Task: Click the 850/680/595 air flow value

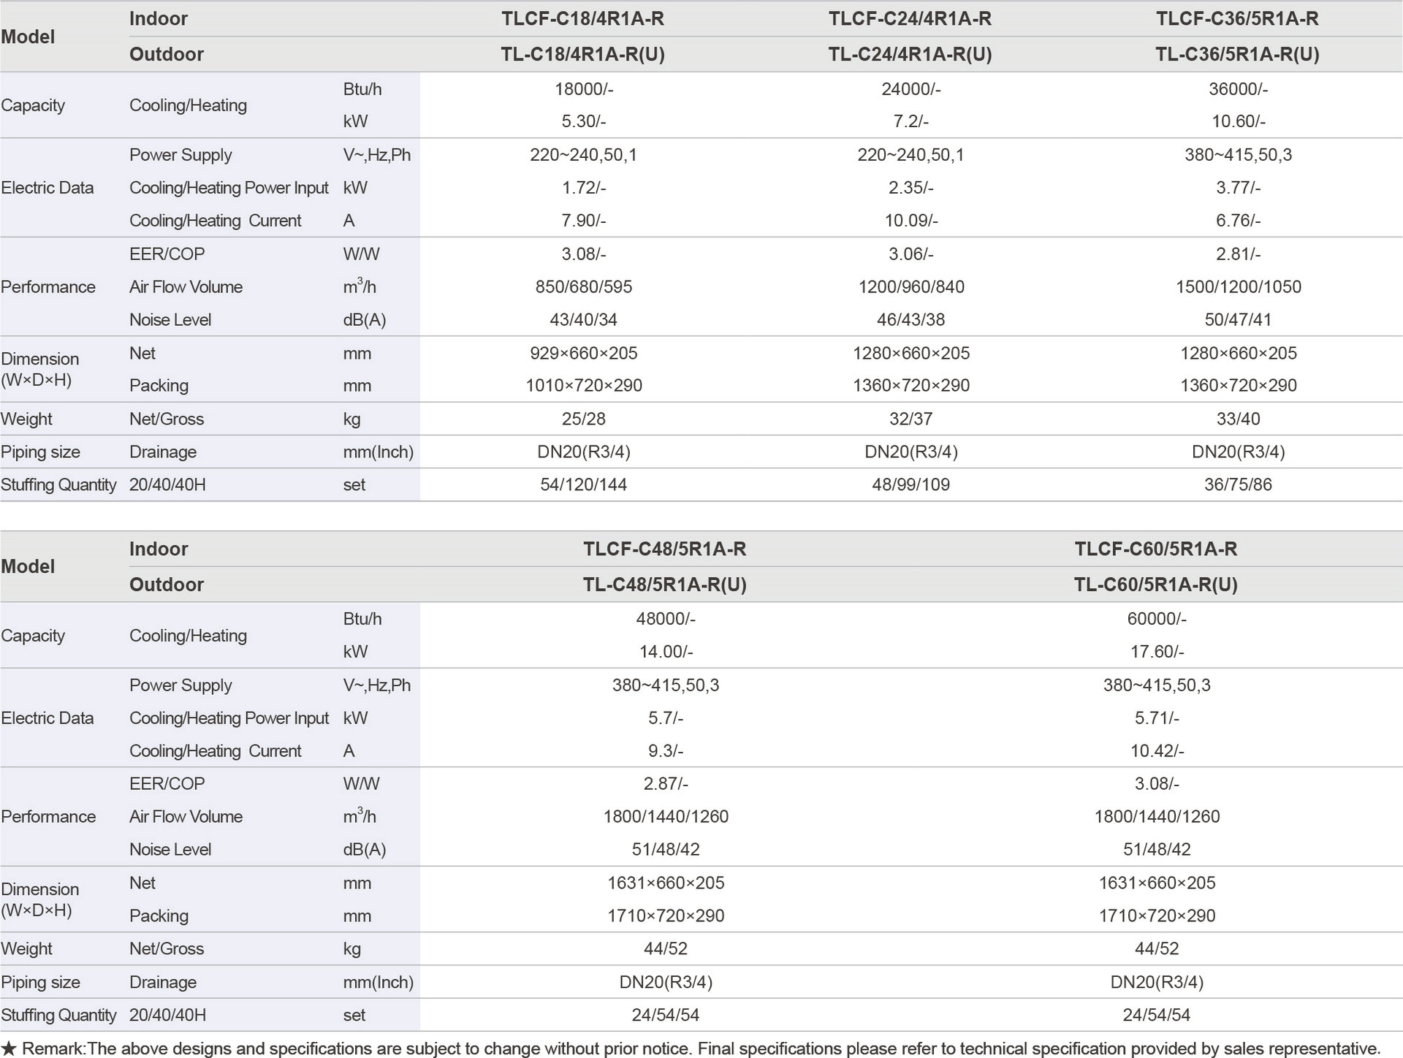Action: 583,287
